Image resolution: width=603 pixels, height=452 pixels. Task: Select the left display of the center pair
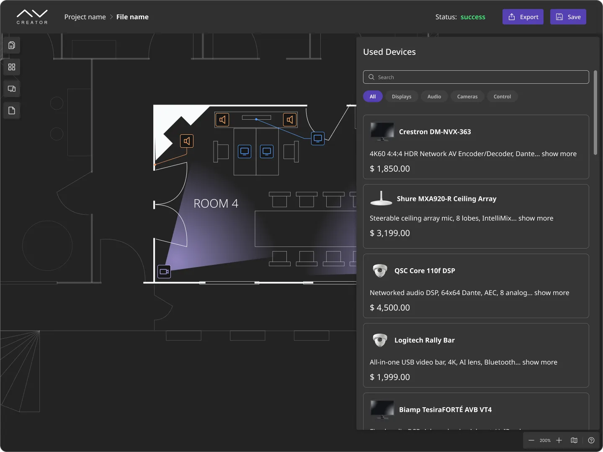[245, 151]
